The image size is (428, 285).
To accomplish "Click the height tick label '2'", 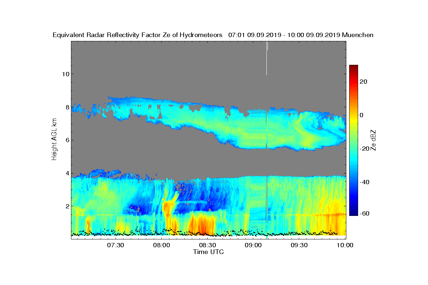I will 67,206.
